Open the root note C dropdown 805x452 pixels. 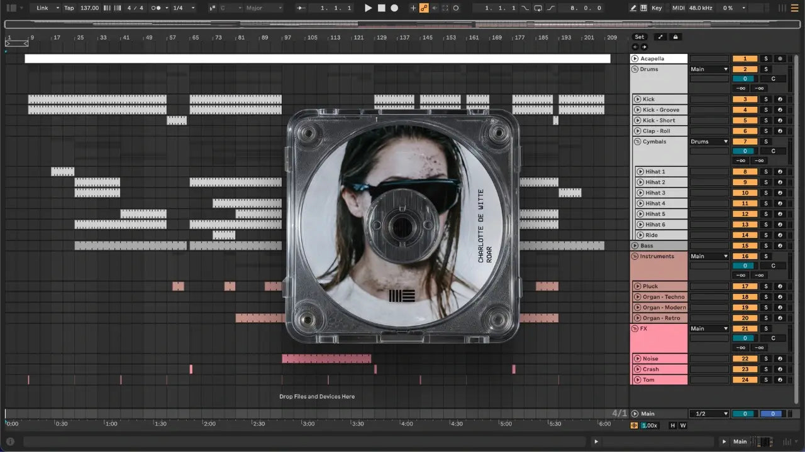click(x=231, y=8)
